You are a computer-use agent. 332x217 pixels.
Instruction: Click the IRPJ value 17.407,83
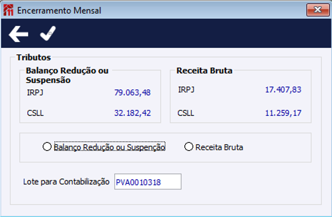(283, 90)
